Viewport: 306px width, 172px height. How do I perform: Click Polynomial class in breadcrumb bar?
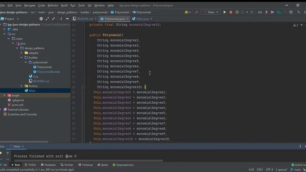coord(120,12)
